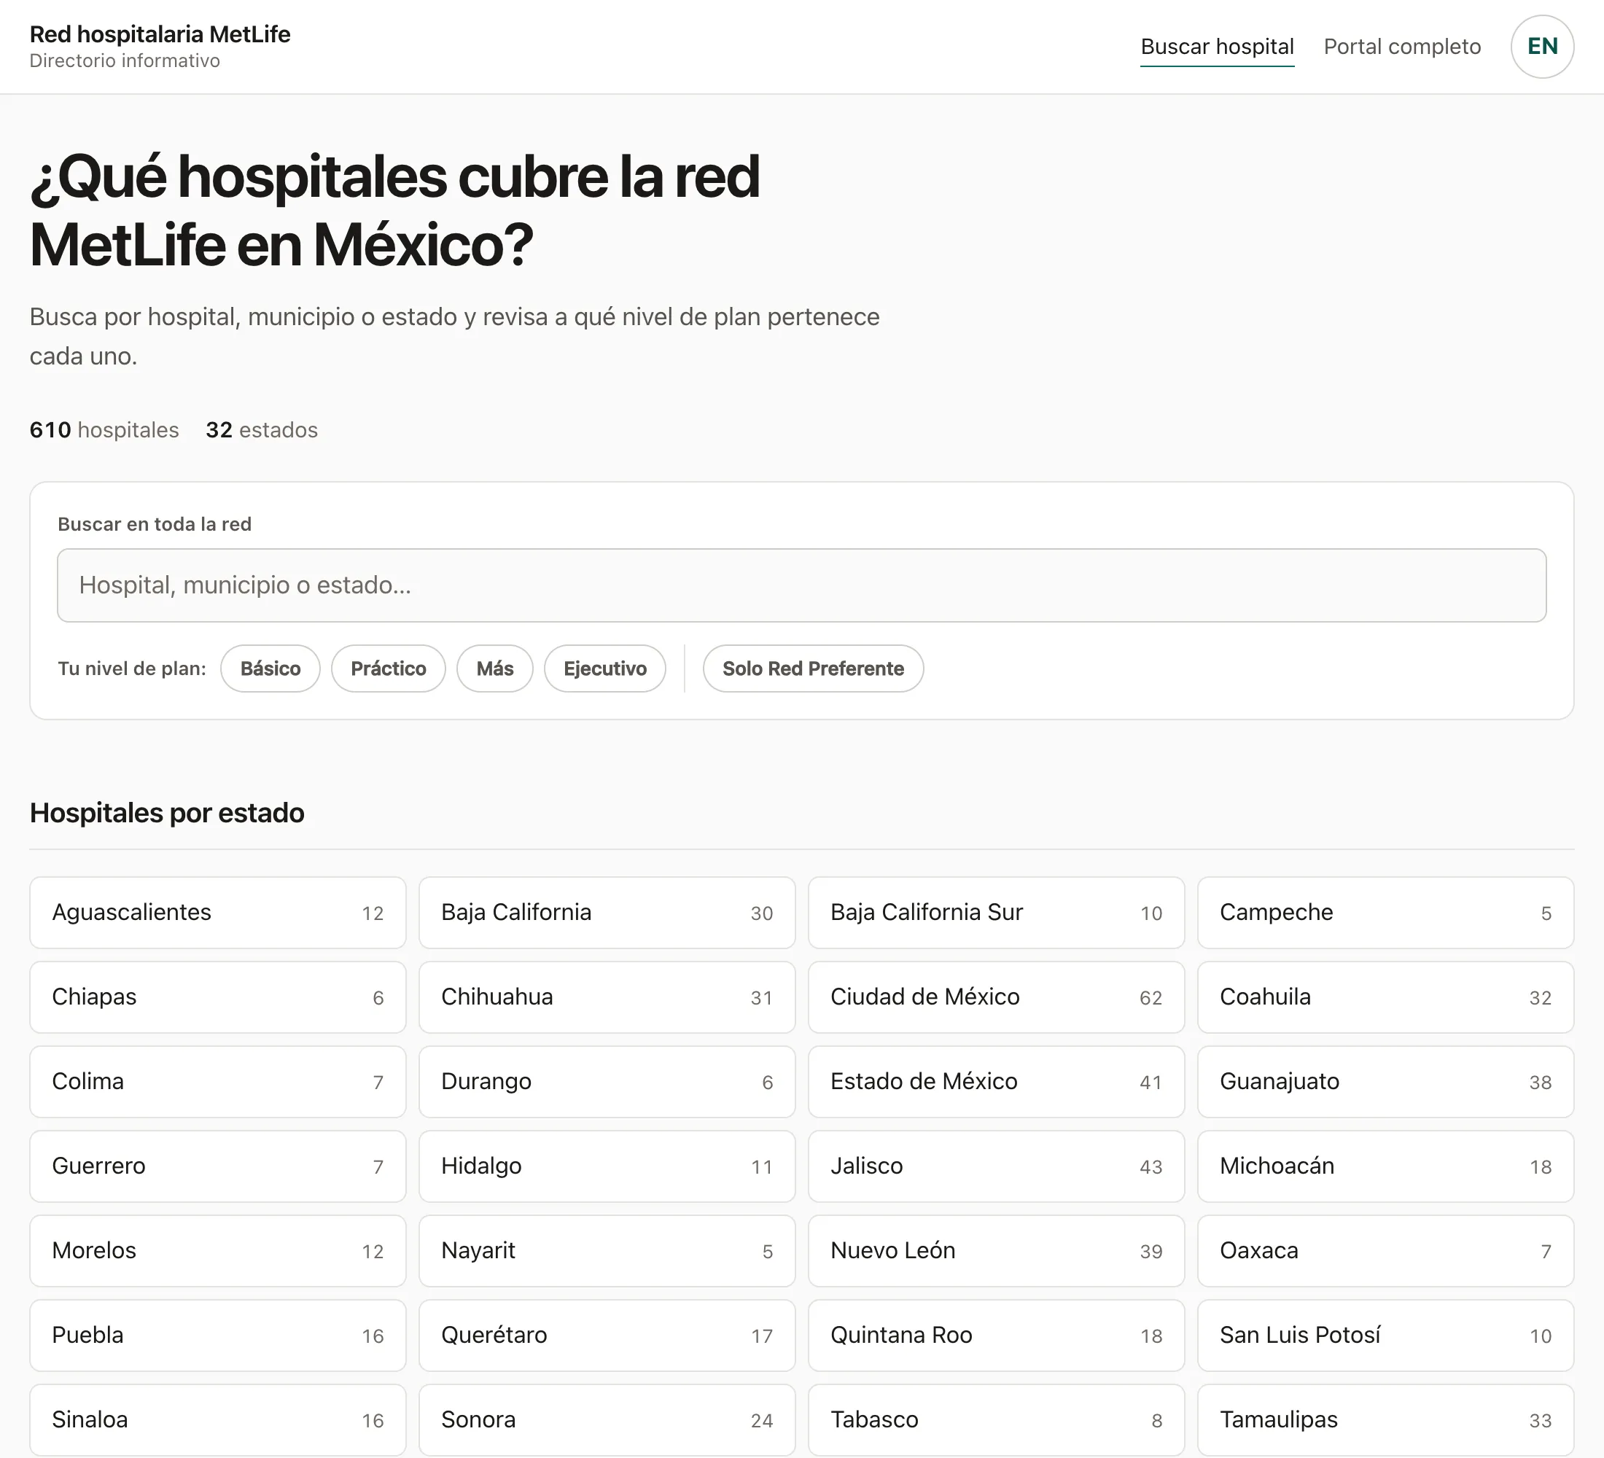Image resolution: width=1604 pixels, height=1458 pixels.
Task: Select the Campeche state card
Action: coord(1385,913)
